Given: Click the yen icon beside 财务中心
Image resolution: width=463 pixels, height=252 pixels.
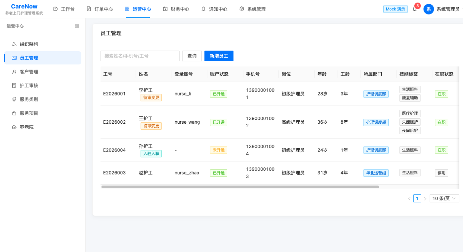Looking at the screenshot, I should point(165,9).
